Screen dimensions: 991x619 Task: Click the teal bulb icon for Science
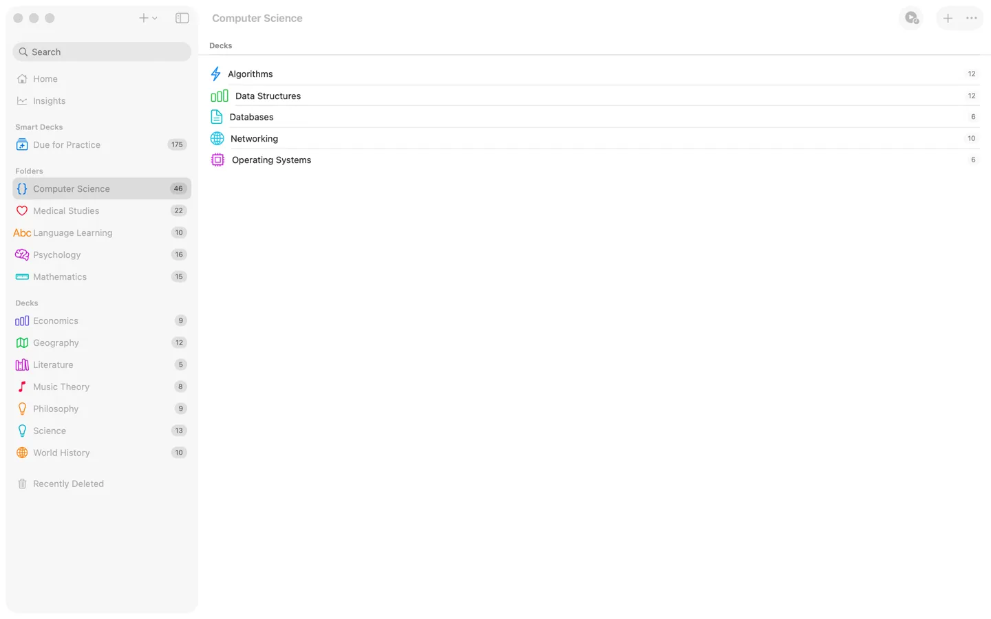[x=22, y=431]
